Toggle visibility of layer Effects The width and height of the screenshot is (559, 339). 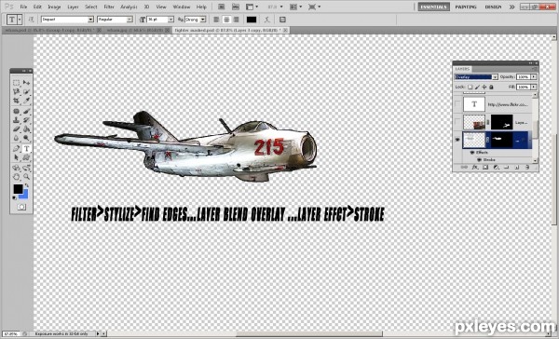pos(472,152)
